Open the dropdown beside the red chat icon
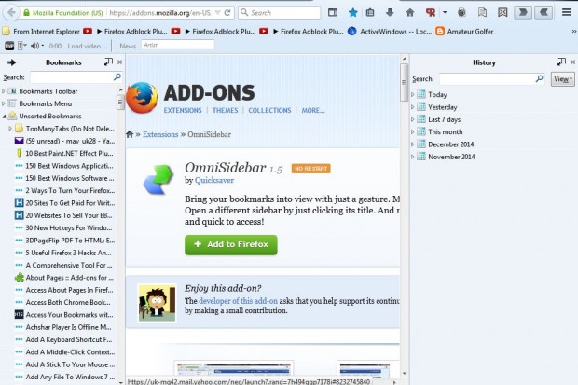Viewport: 578px width, 385px height. [445, 12]
